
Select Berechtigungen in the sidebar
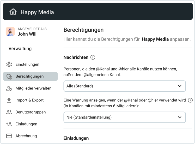pyautogui.click(x=30, y=76)
